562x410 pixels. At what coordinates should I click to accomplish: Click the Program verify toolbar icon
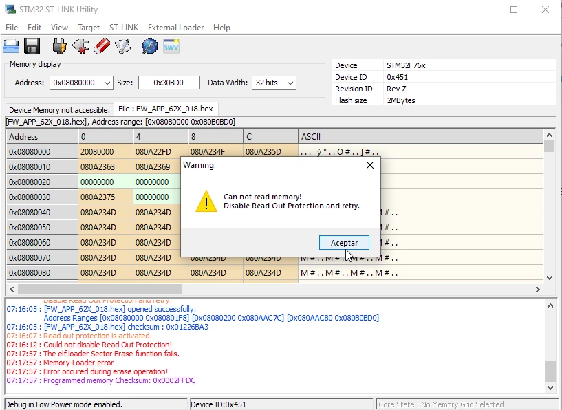123,46
